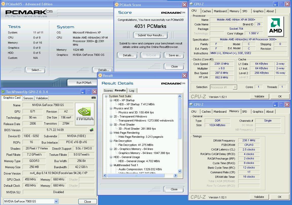
Task: Click the upper CPU-Z title bar icon
Action: pos(191,4)
